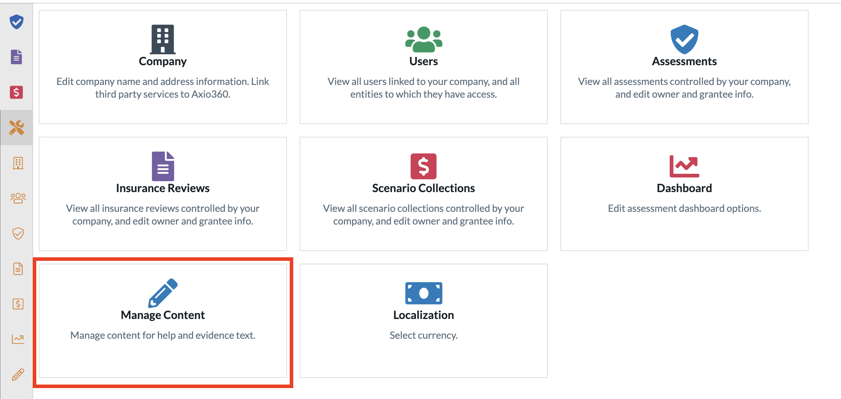The height and width of the screenshot is (399, 841).
Task: Select the orange users group sidebar icon
Action: click(18, 198)
